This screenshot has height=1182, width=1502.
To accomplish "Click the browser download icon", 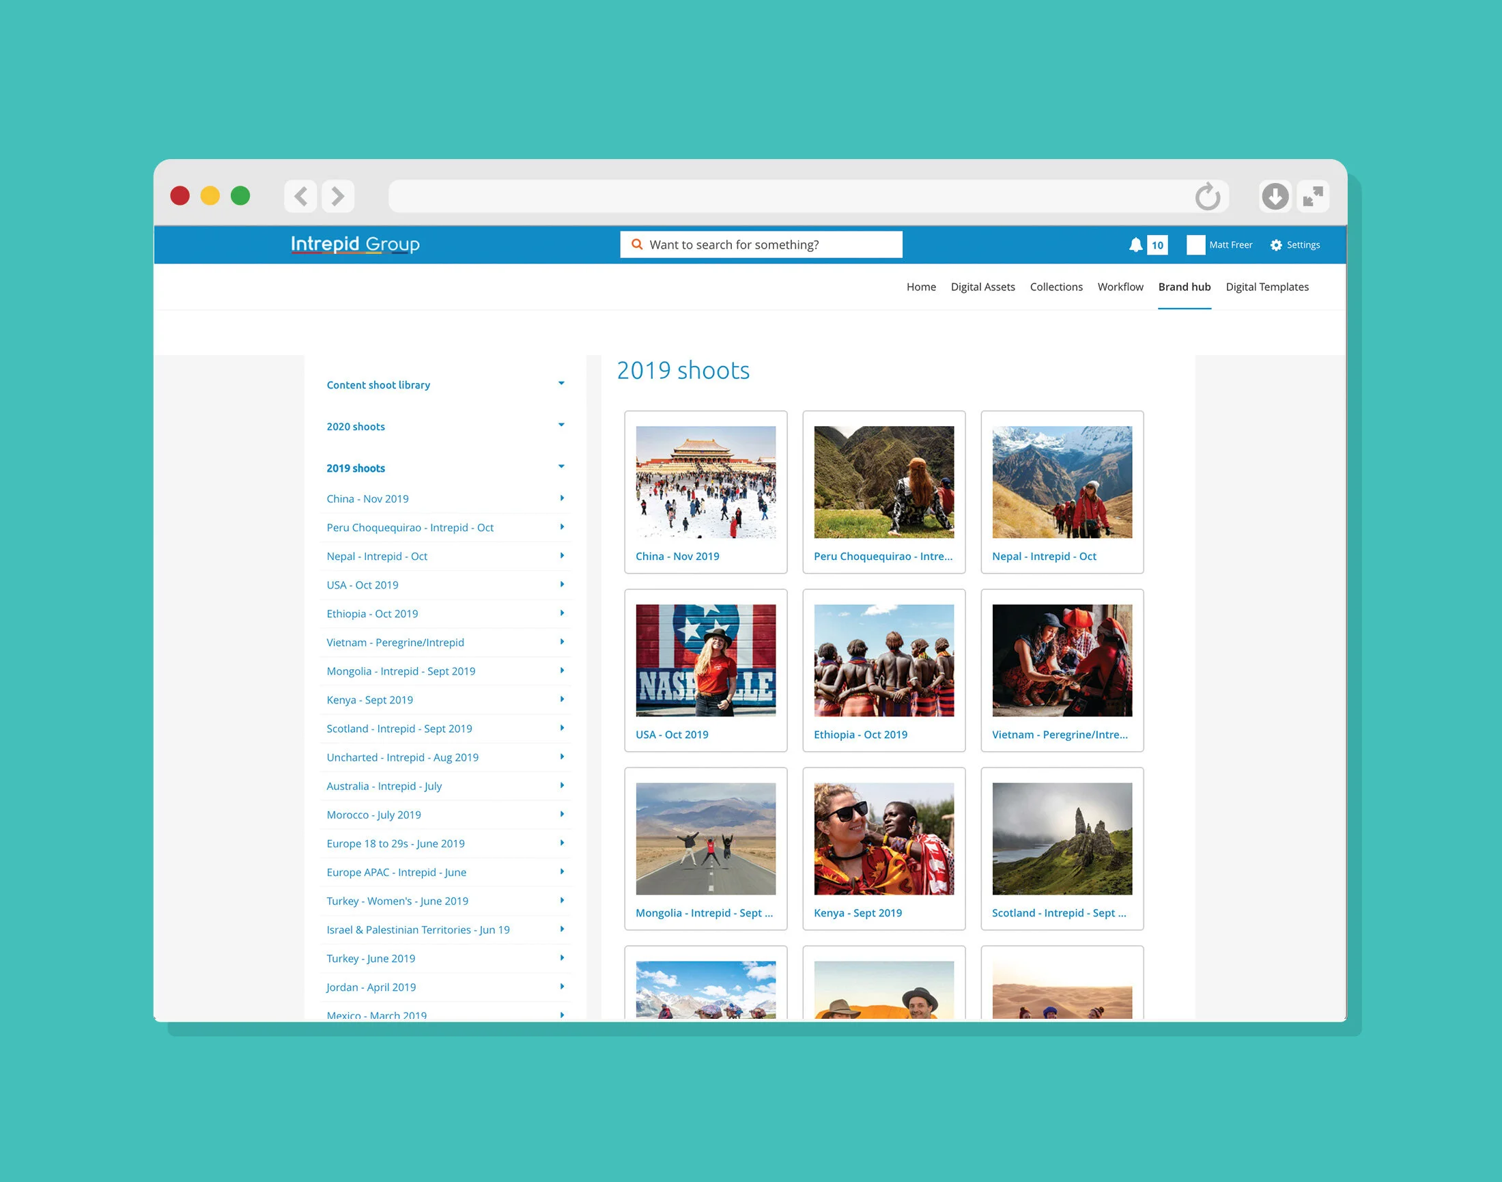I will pyautogui.click(x=1275, y=197).
